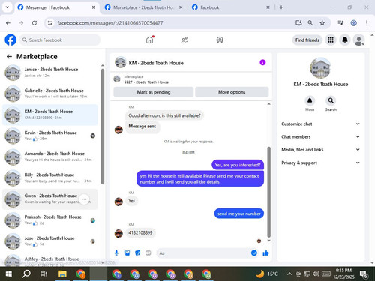Viewport: 375px width, 281px height.
Task: Switch to the Marketplace 2beds 1bath tab
Action: point(143,7)
